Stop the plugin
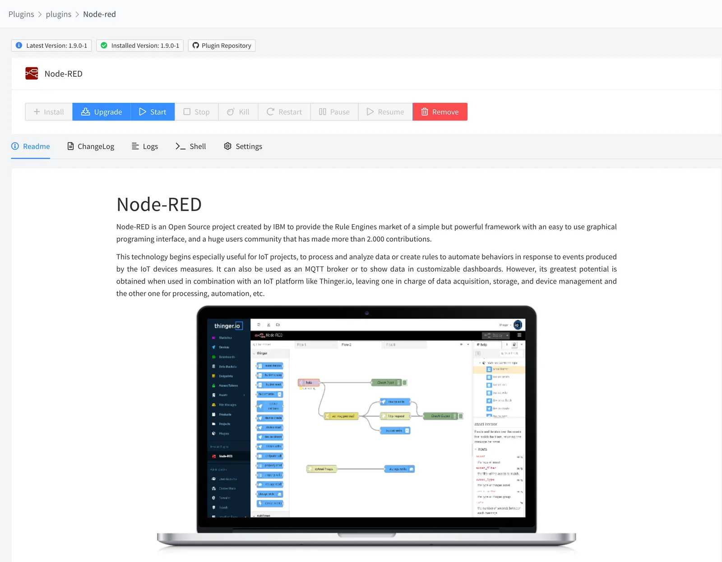 point(197,112)
